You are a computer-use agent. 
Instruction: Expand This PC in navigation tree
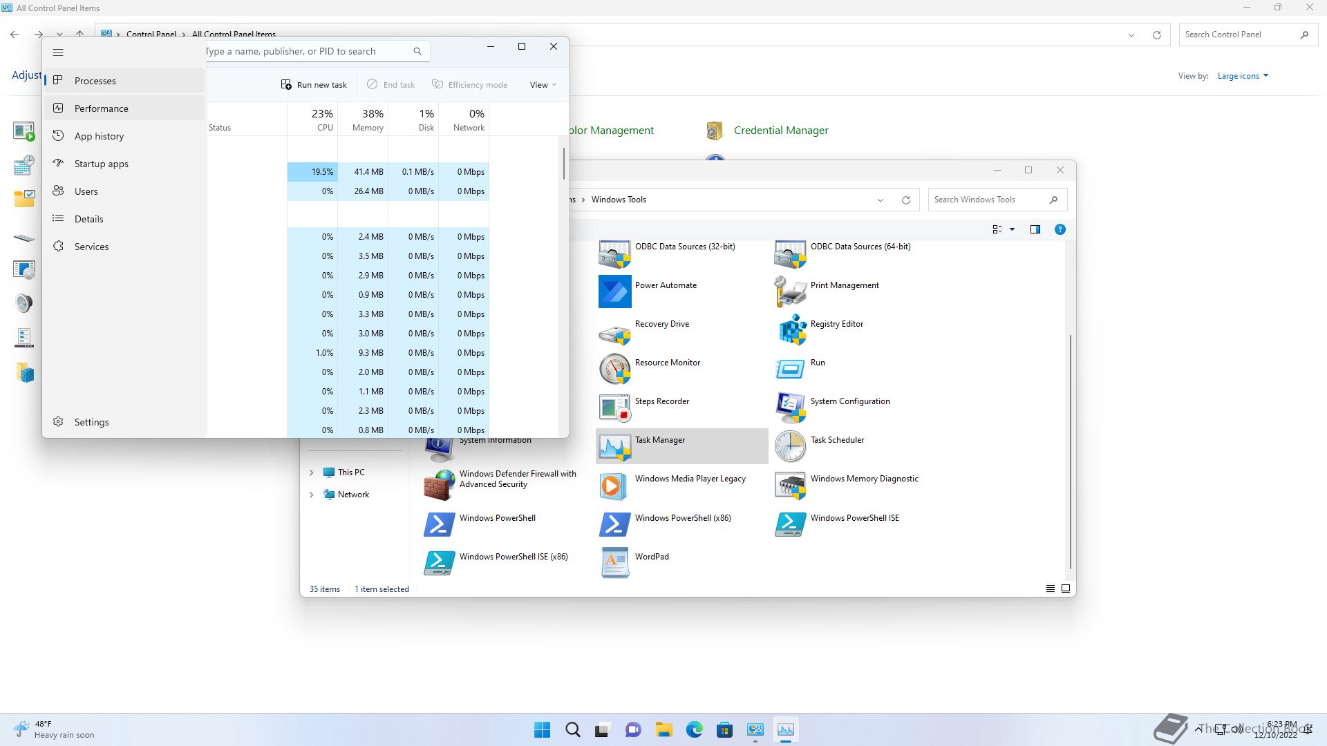pos(311,472)
